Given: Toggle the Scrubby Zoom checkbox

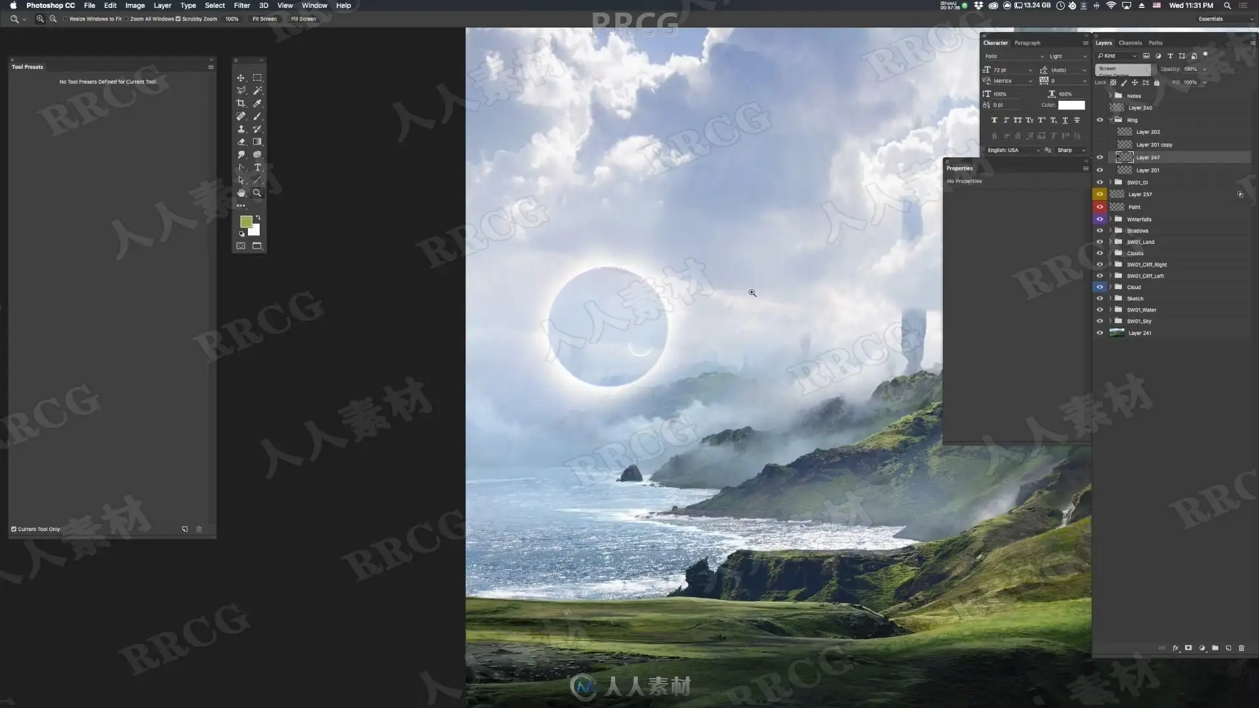Looking at the screenshot, I should (178, 19).
